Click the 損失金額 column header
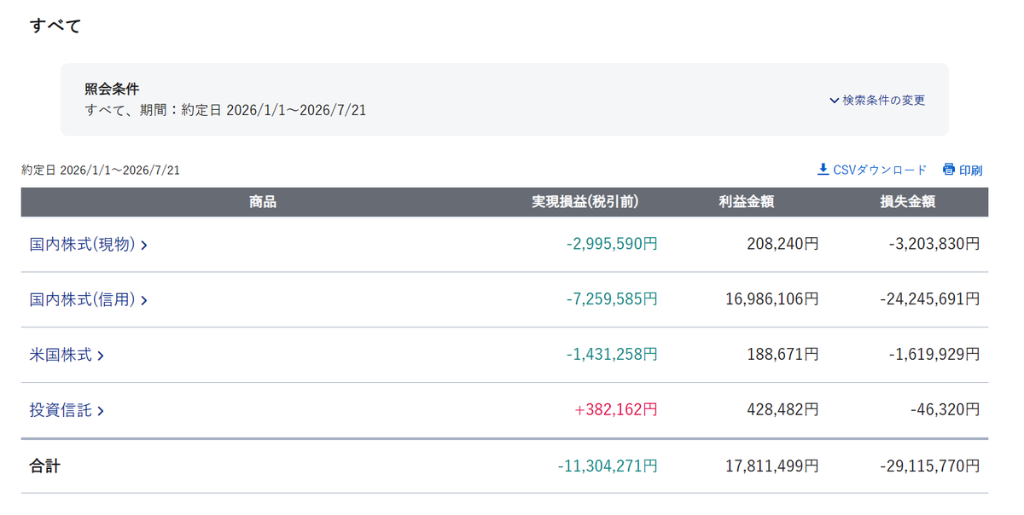The height and width of the screenshot is (515, 1024). pyautogui.click(x=908, y=202)
